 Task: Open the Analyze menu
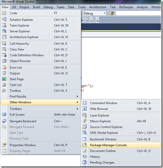pos(142,7)
